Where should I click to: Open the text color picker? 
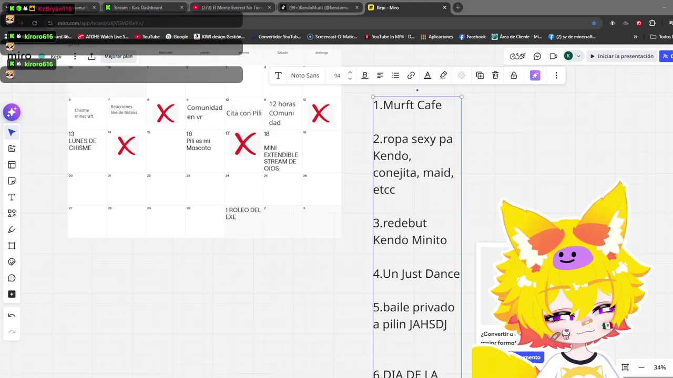(427, 76)
